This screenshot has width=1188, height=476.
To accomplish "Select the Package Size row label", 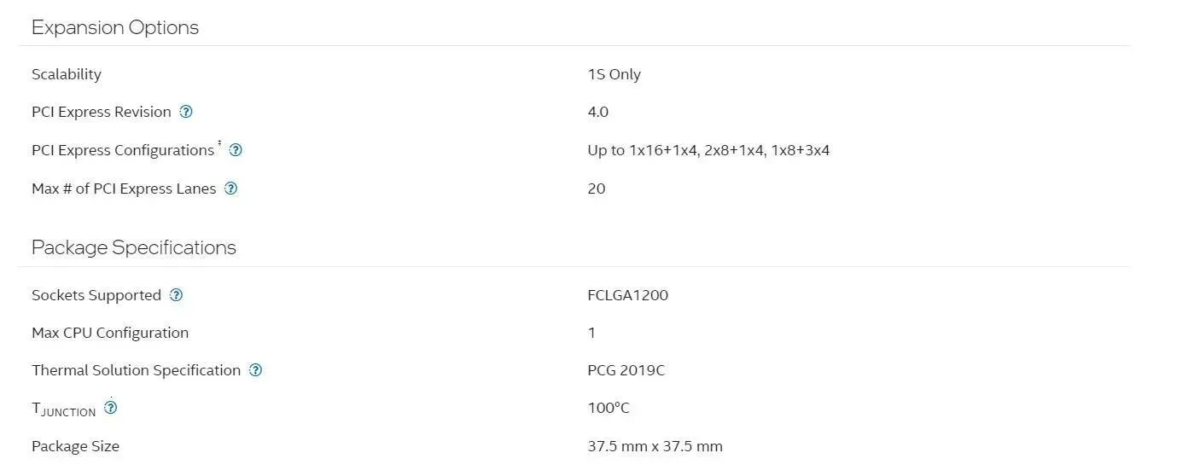I will coord(75,446).
